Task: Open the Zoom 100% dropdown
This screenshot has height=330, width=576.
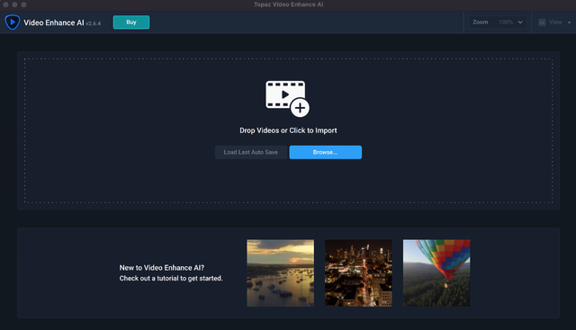Action: 497,22
